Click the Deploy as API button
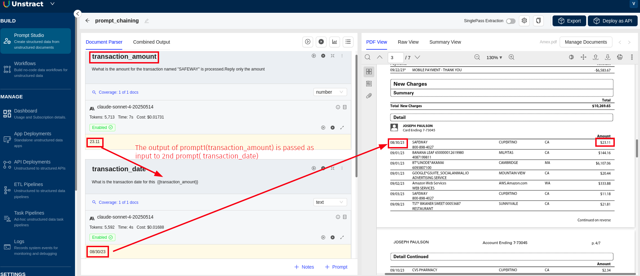 tap(613, 20)
